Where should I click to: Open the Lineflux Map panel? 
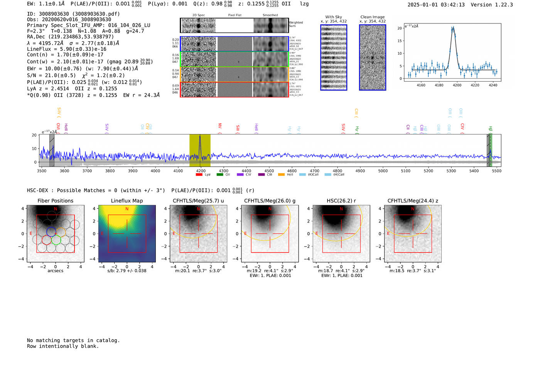[127, 234]
